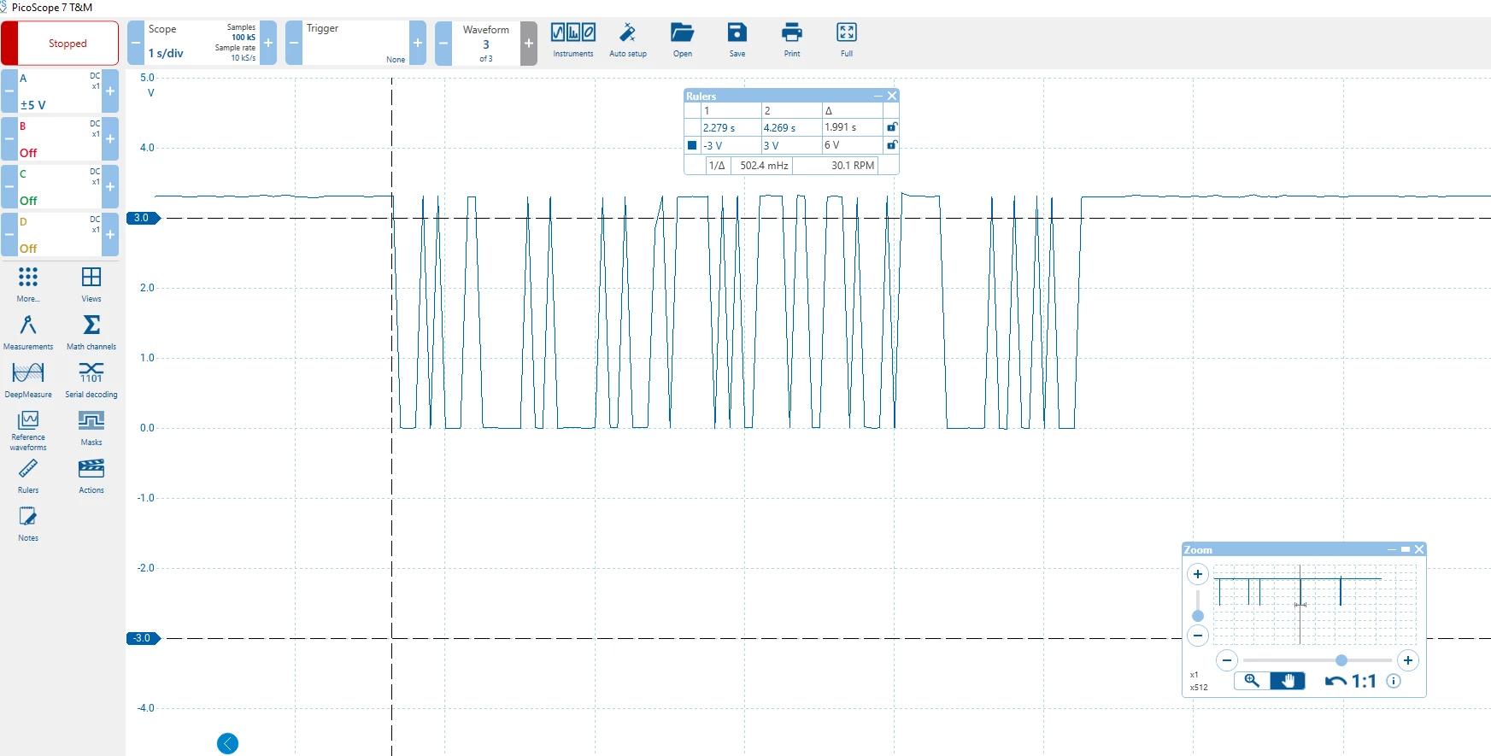Open a saved file
1491x756 pixels.
click(683, 40)
